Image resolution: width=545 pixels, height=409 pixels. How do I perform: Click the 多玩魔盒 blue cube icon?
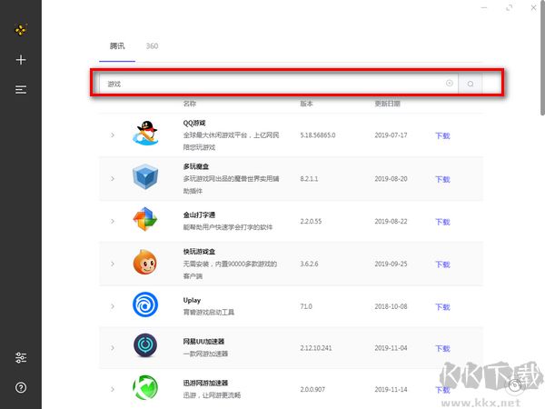(x=145, y=176)
